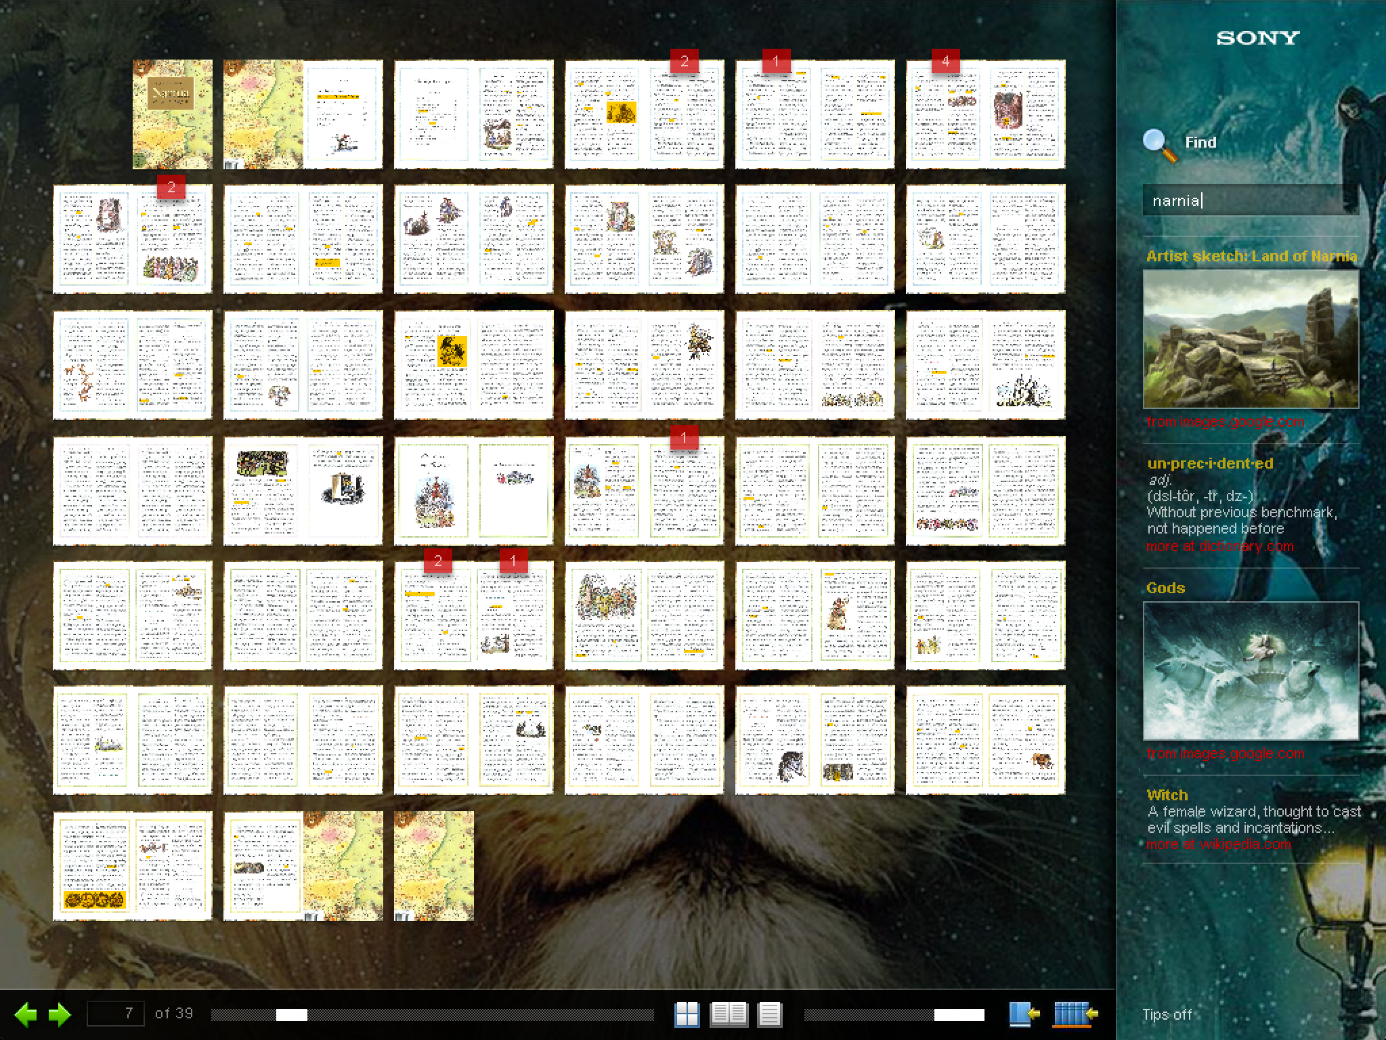Viewport: 1386px width, 1040px height.
Task: Toggle the Tips off setting
Action: [1167, 1014]
